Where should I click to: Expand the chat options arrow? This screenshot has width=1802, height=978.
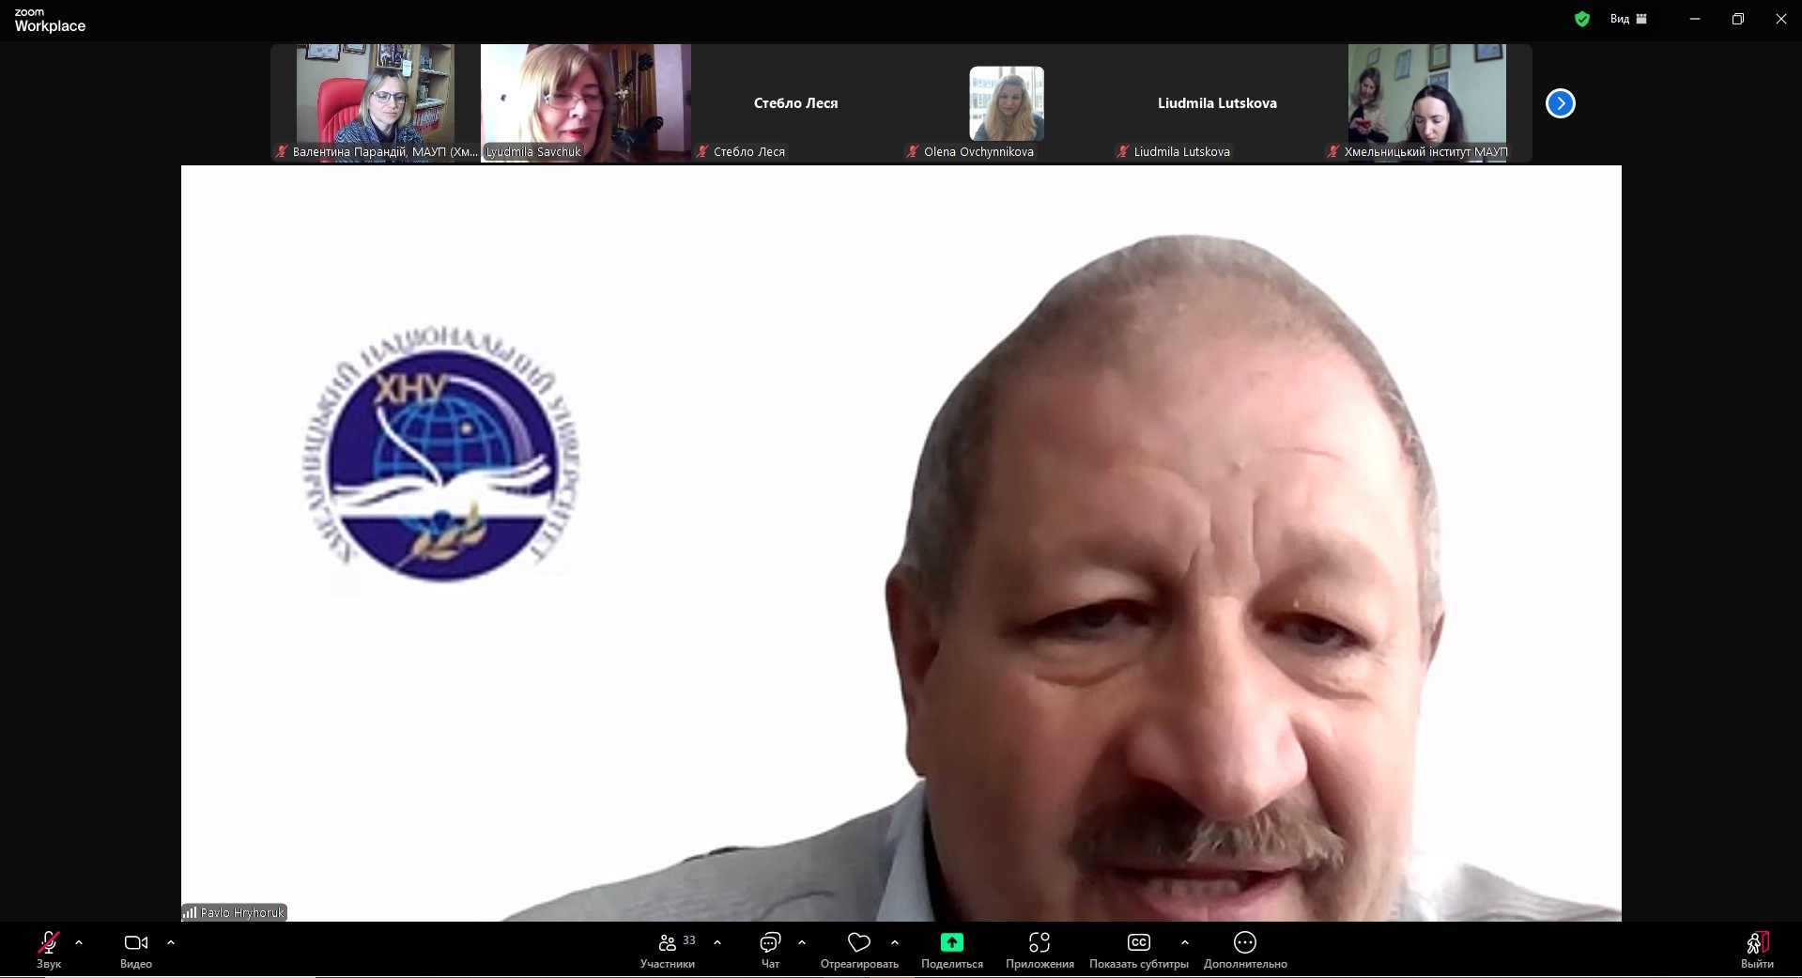coord(802,942)
